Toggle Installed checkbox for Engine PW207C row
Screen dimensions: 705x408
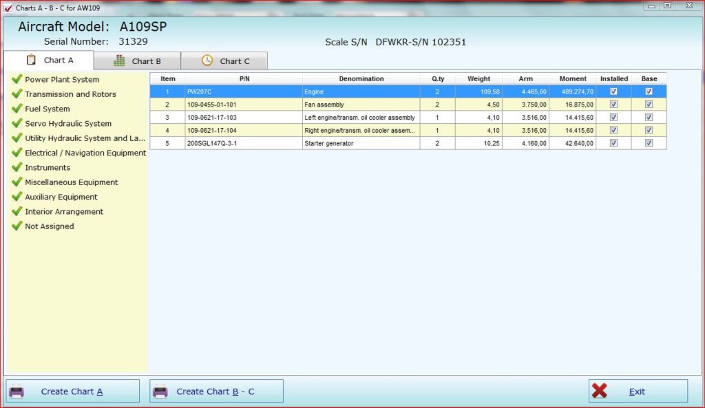(x=613, y=92)
